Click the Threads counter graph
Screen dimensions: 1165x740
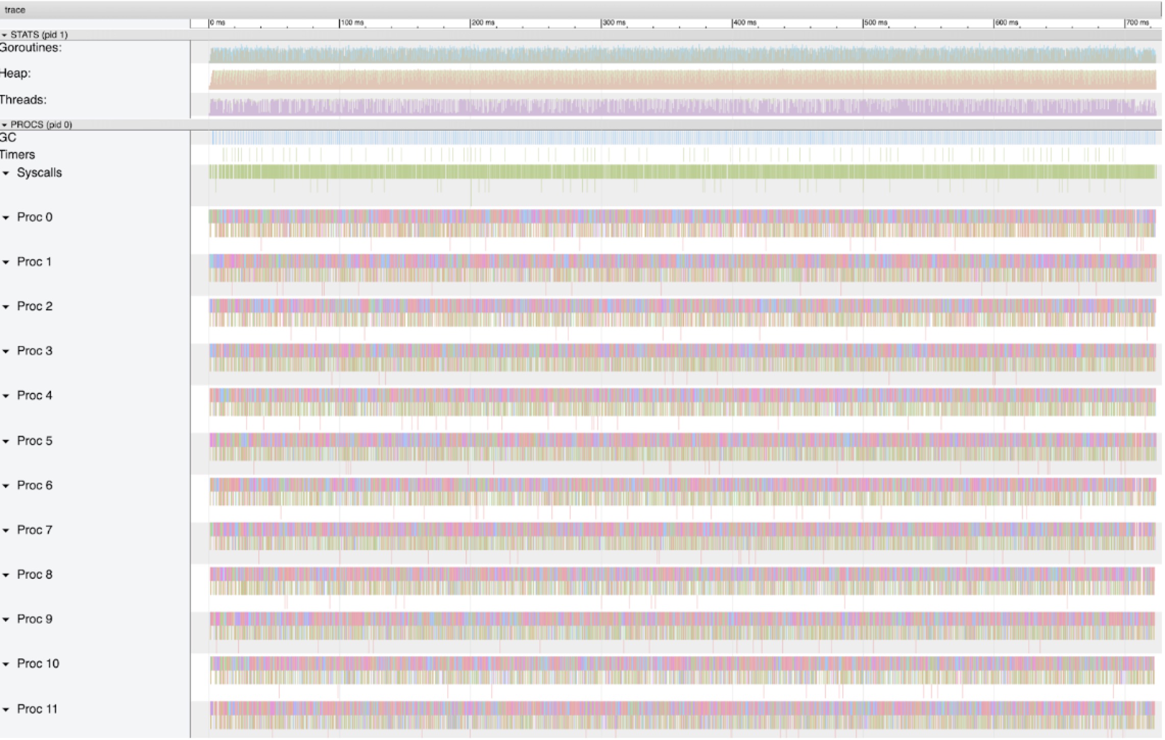[x=682, y=106]
